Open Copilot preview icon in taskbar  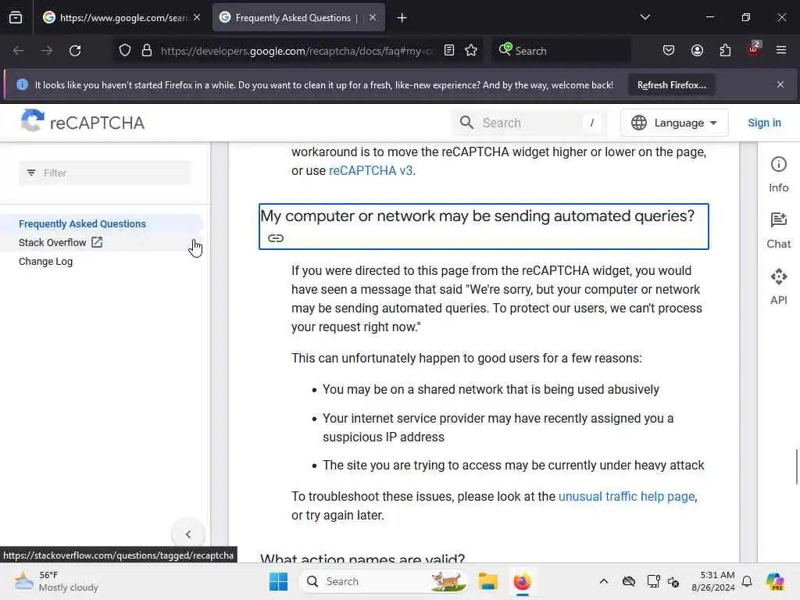775,581
